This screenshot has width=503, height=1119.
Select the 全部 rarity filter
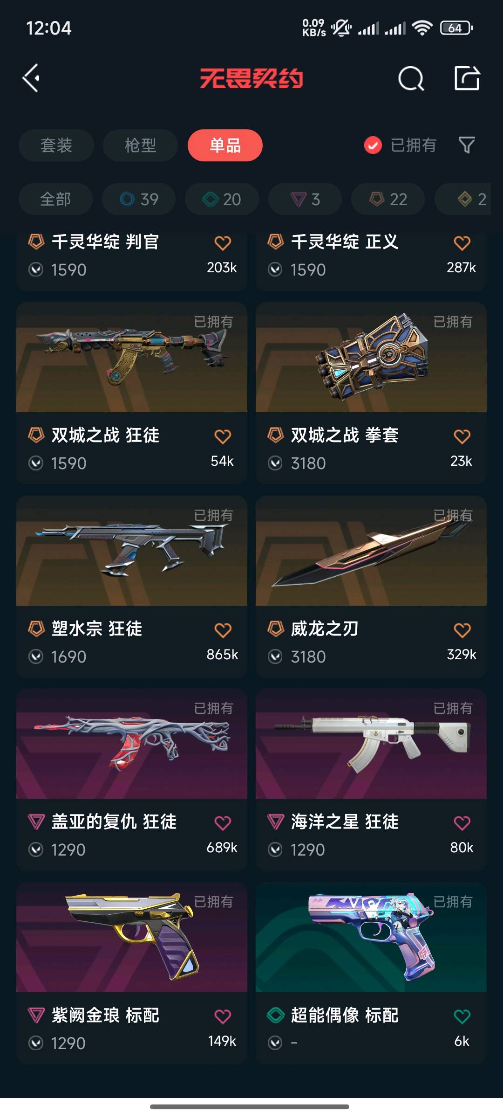(55, 199)
